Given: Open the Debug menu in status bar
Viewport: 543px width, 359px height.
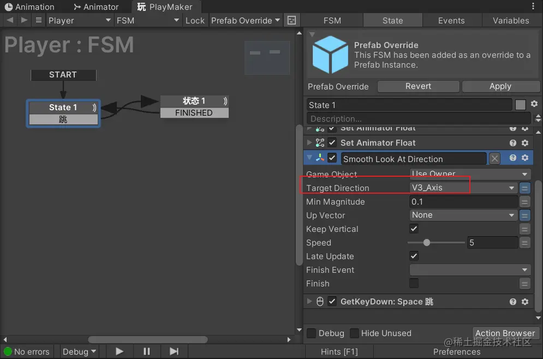Looking at the screenshot, I should 79,352.
